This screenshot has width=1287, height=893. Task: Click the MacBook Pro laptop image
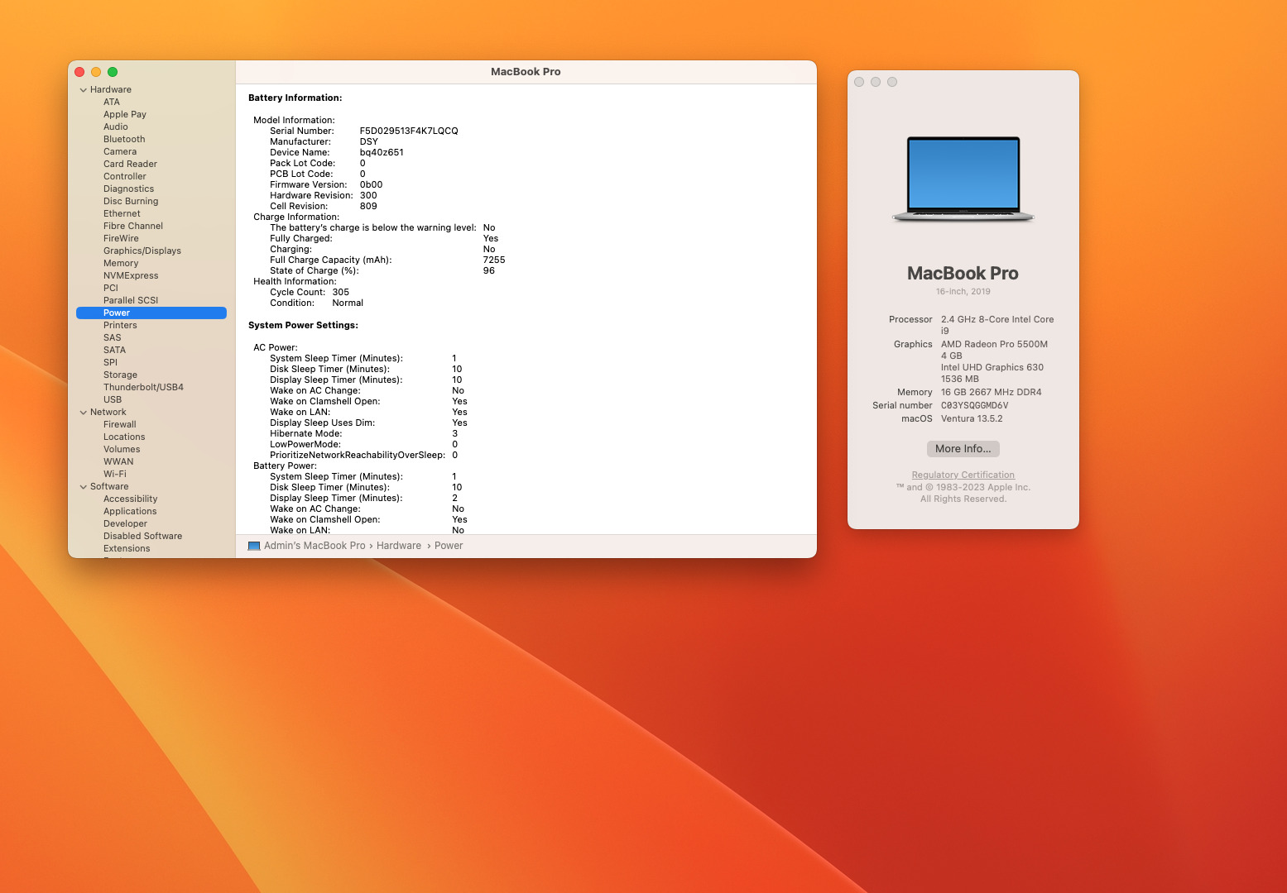[963, 179]
